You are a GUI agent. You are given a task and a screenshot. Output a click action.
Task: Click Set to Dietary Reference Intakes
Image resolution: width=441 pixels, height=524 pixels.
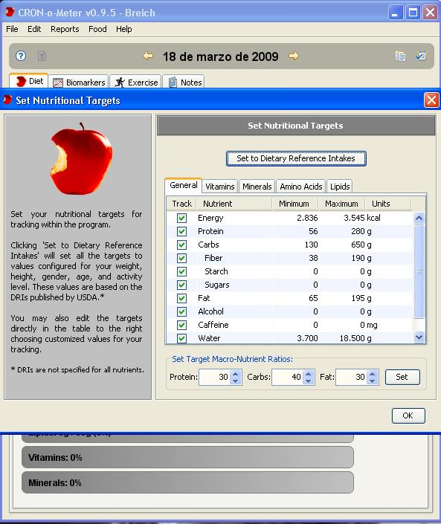click(296, 158)
